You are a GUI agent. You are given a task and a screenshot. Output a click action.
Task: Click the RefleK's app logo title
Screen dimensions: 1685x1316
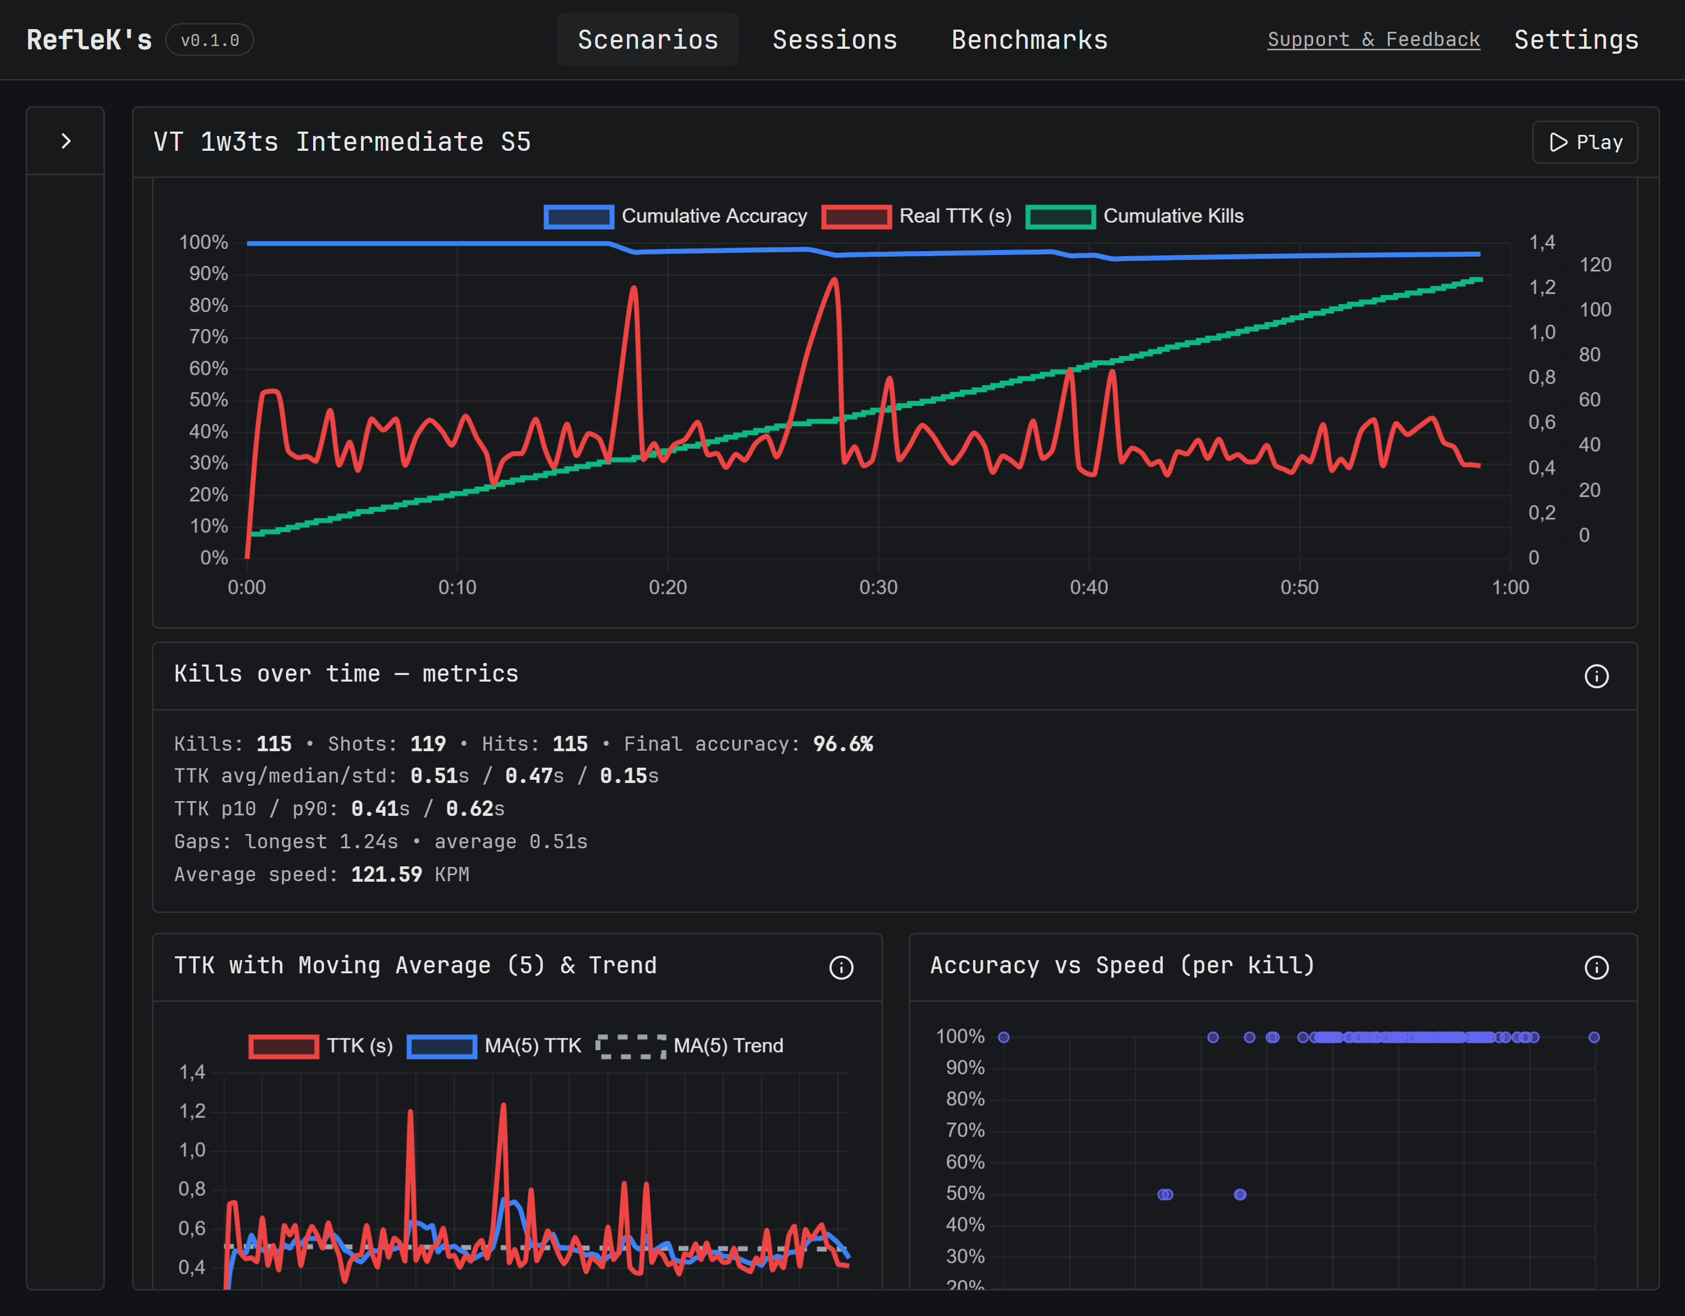pos(89,40)
